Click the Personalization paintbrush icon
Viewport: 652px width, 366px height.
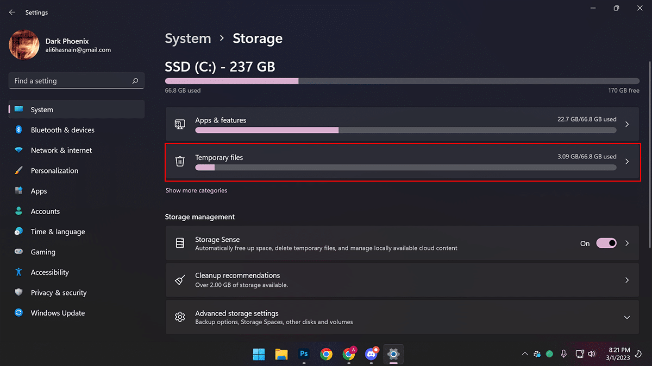click(x=18, y=171)
